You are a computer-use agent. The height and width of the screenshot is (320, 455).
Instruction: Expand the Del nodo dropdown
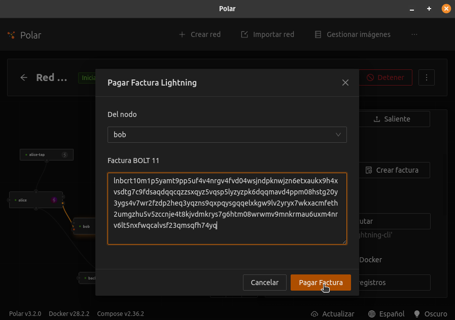point(227,135)
